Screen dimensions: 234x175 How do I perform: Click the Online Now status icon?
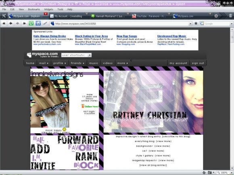pos(83,106)
